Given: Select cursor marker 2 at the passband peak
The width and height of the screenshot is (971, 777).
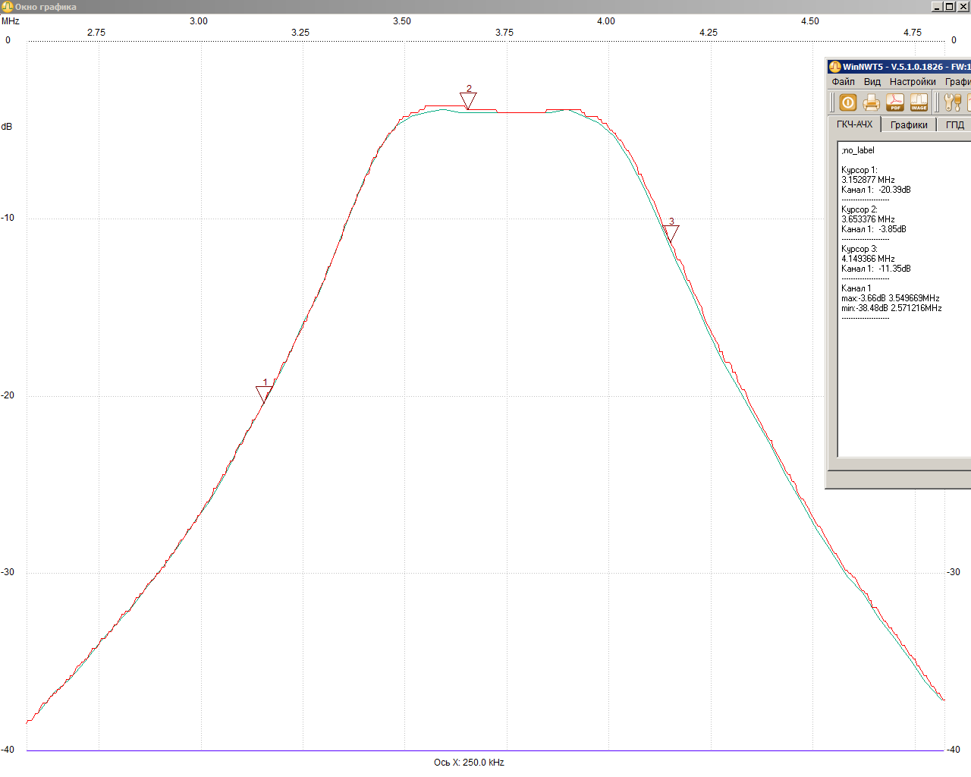Looking at the screenshot, I should click(x=468, y=100).
